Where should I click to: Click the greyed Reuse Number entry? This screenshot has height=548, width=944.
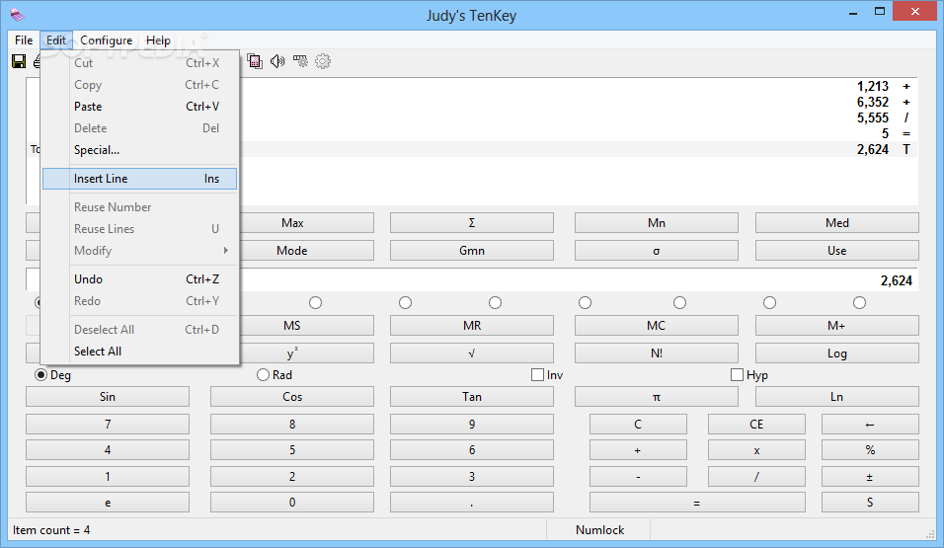click(x=139, y=207)
